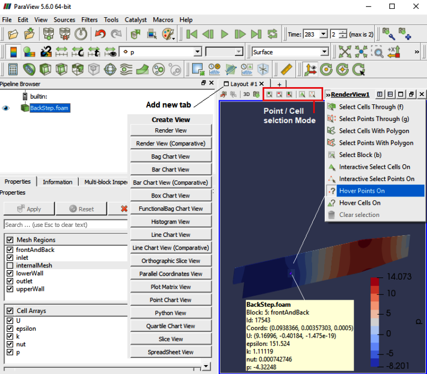427x374 pixels.
Task: Uncheck epsilon cell array
Action: tap(10, 328)
